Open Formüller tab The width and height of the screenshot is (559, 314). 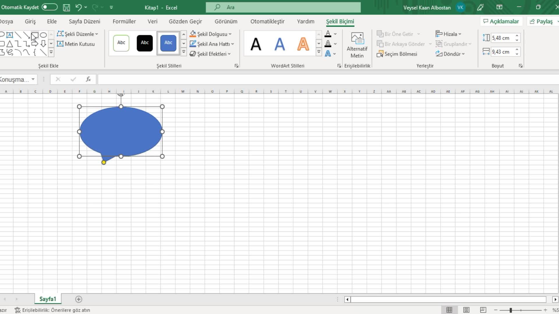[x=124, y=22]
